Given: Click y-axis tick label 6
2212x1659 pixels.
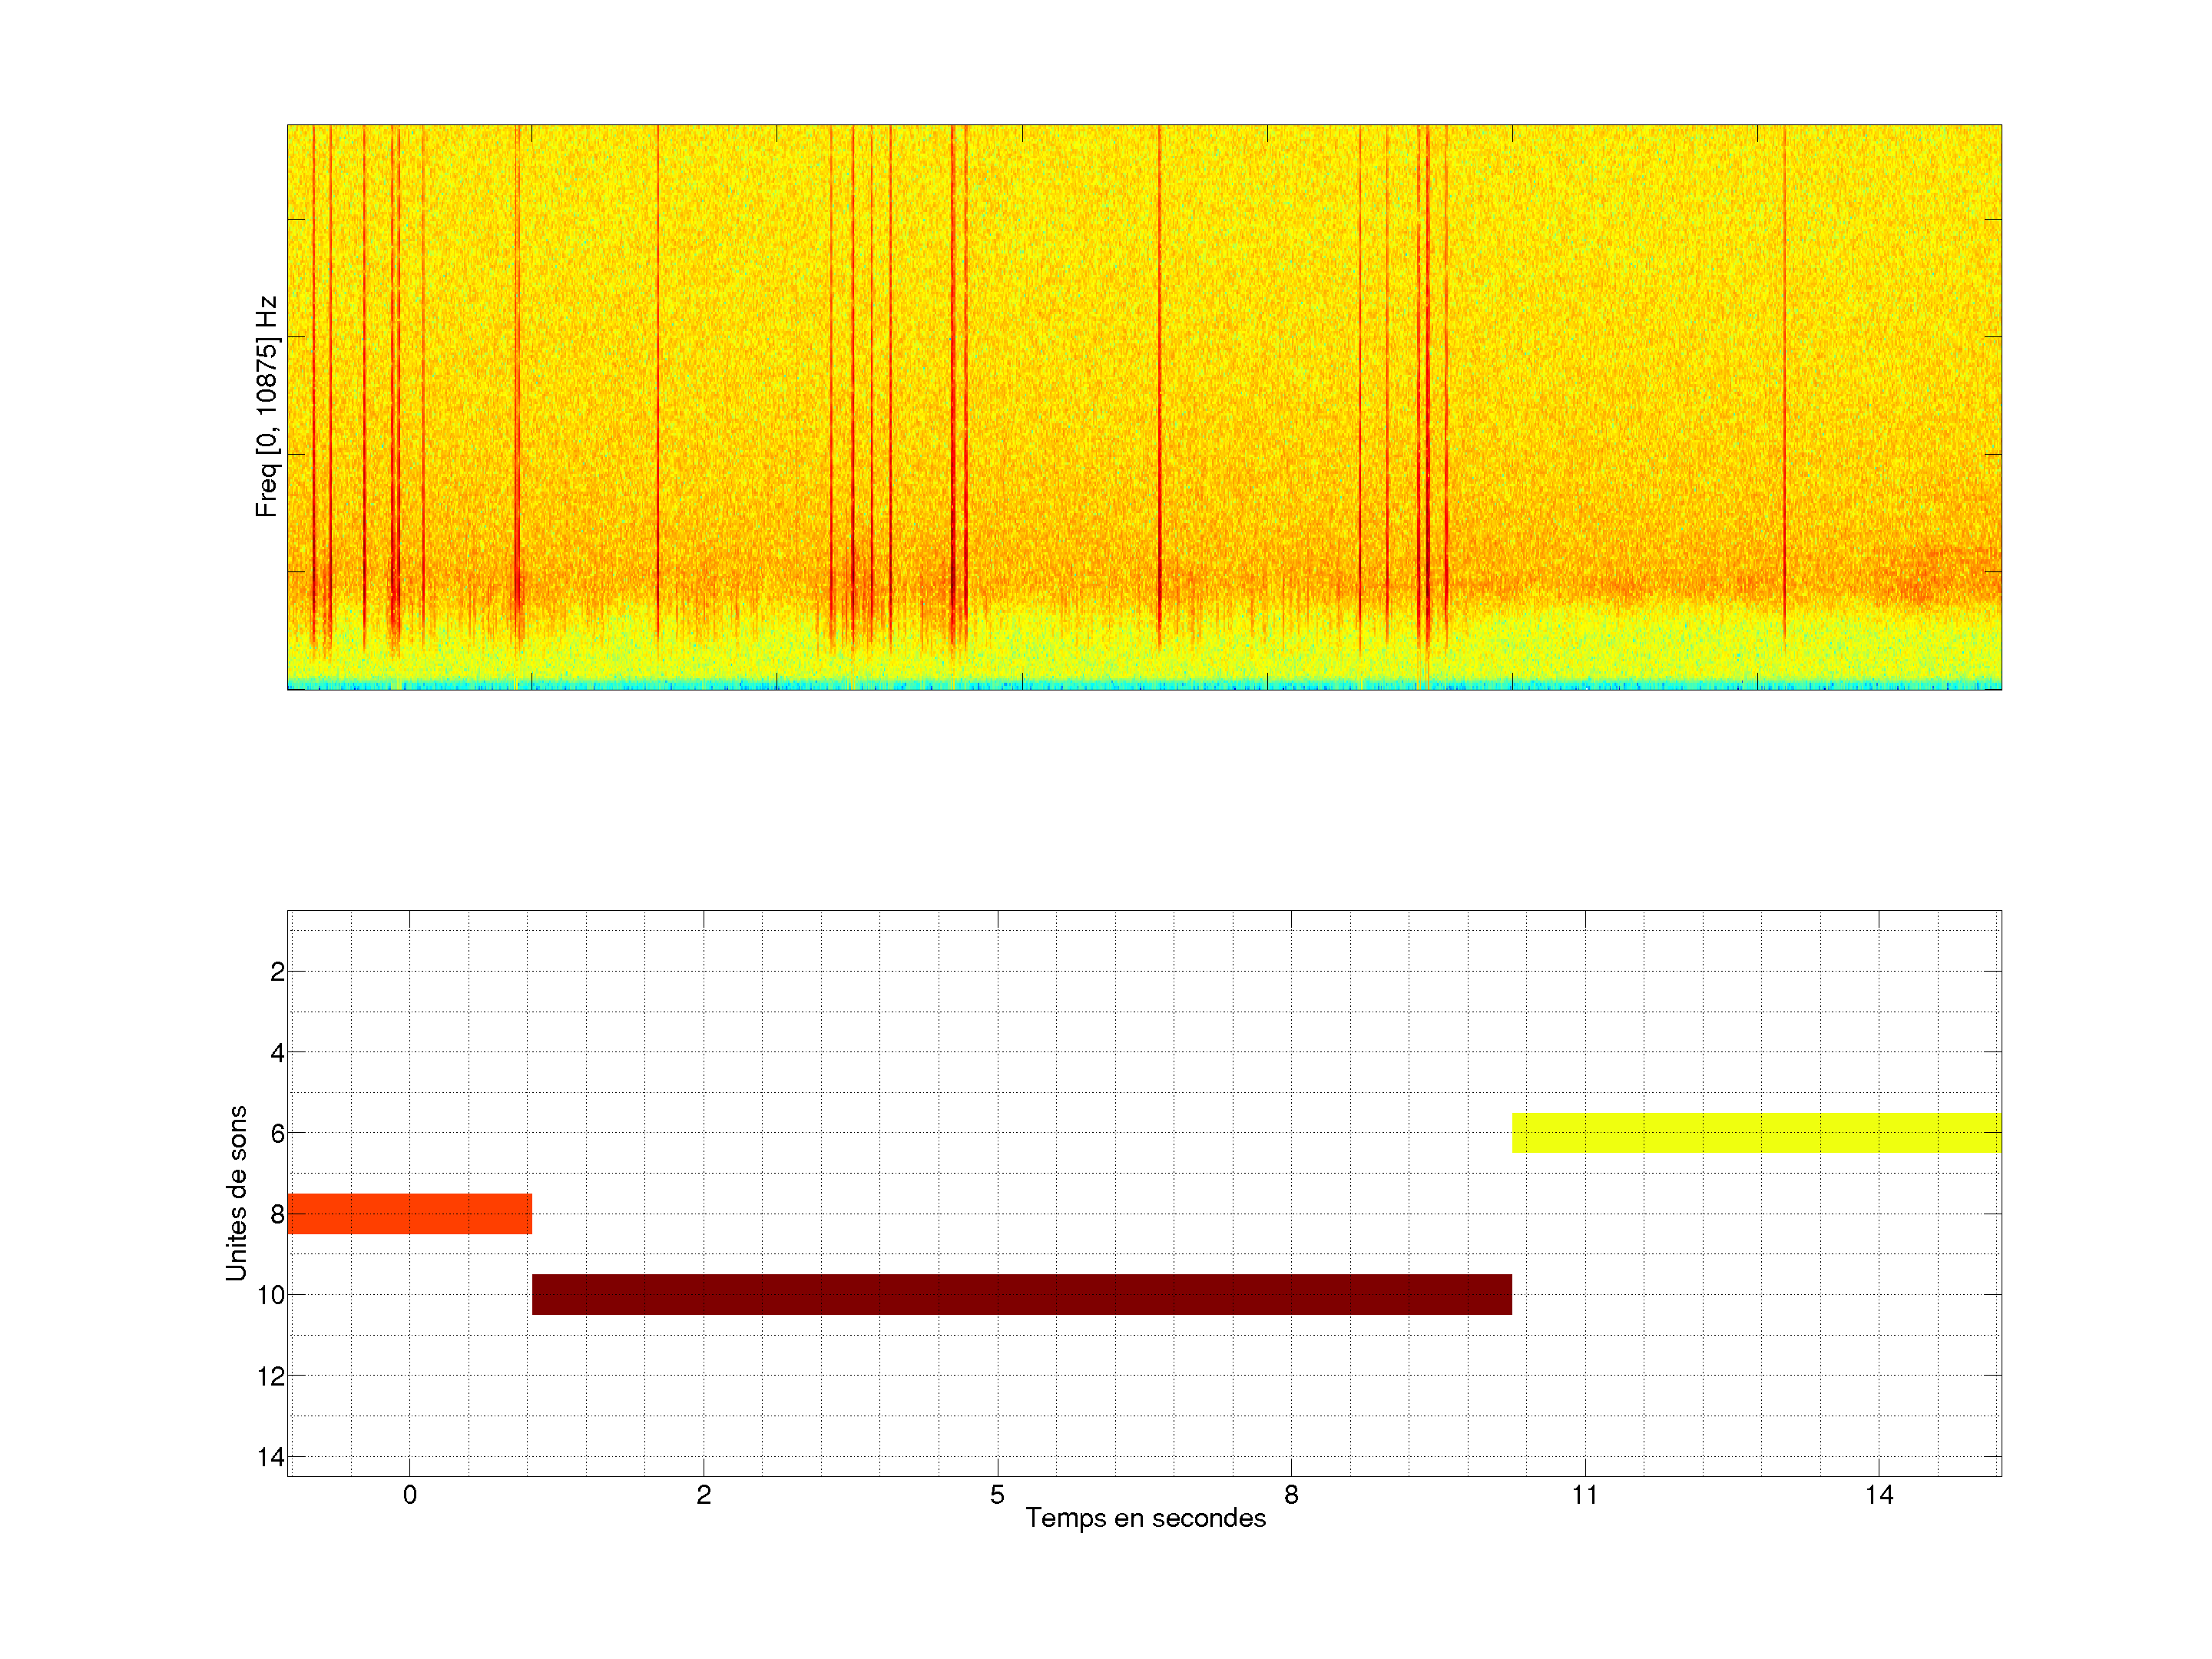Looking at the screenshot, I should click(x=277, y=1133).
